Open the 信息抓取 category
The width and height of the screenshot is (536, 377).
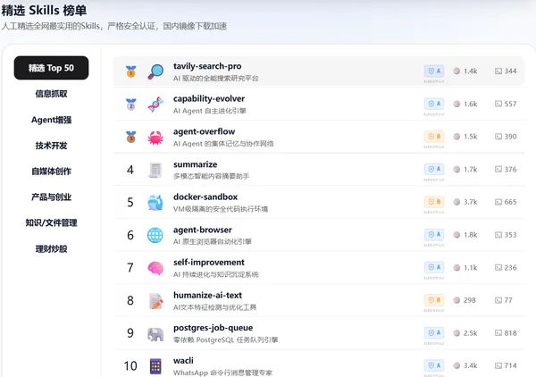coord(51,94)
